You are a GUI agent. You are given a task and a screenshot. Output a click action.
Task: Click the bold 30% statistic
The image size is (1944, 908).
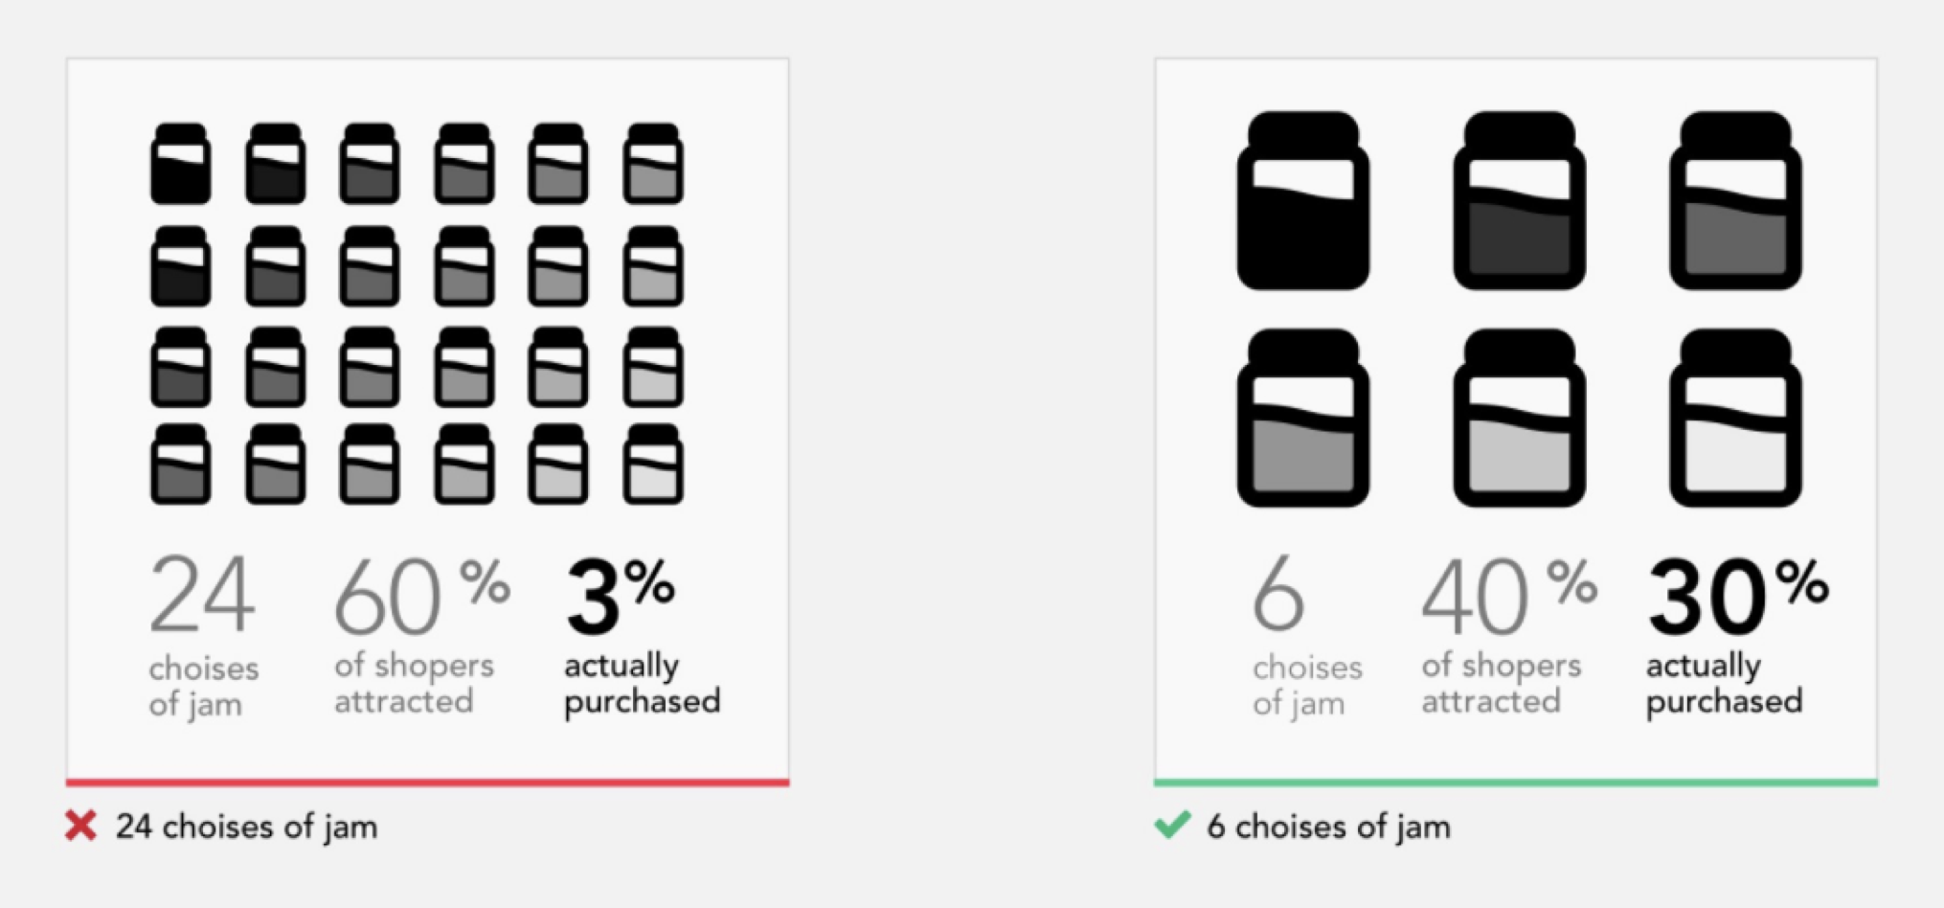(1738, 597)
